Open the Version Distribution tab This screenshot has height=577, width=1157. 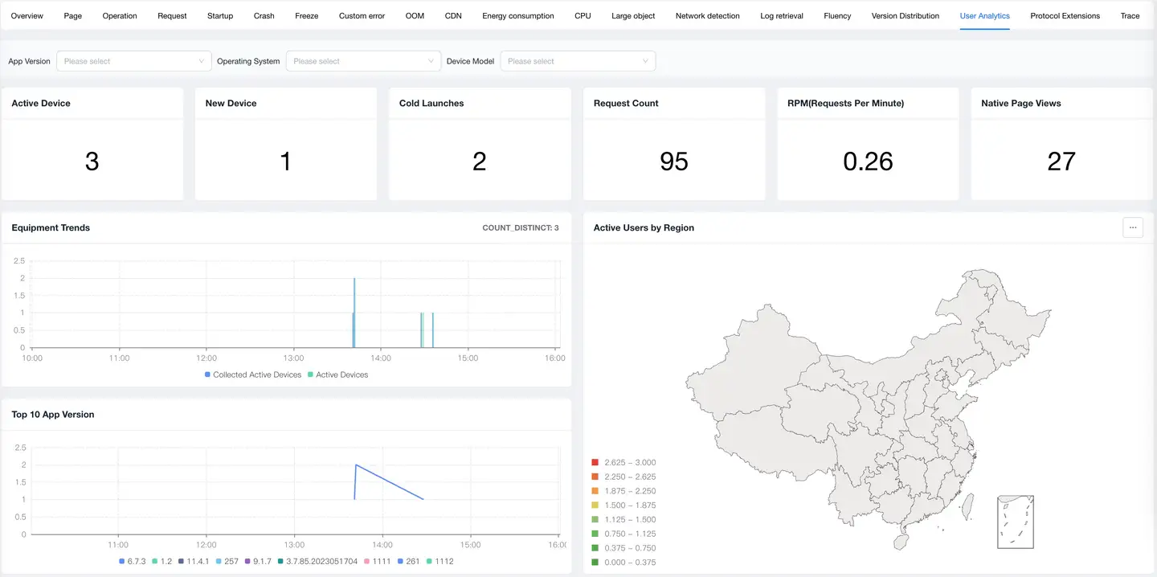coord(905,16)
